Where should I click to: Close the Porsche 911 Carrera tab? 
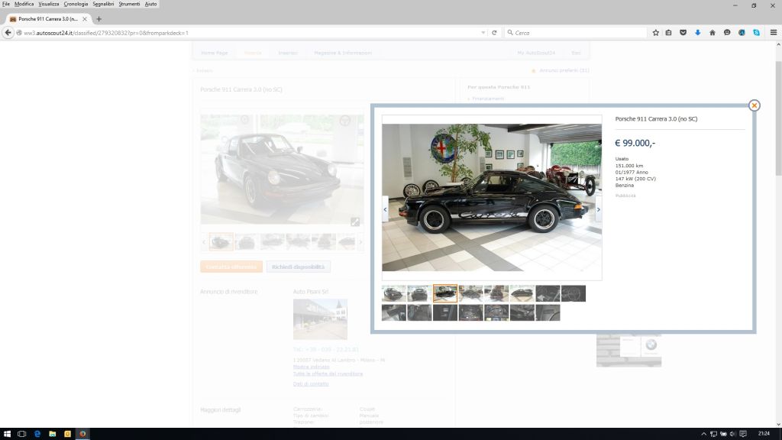point(85,19)
